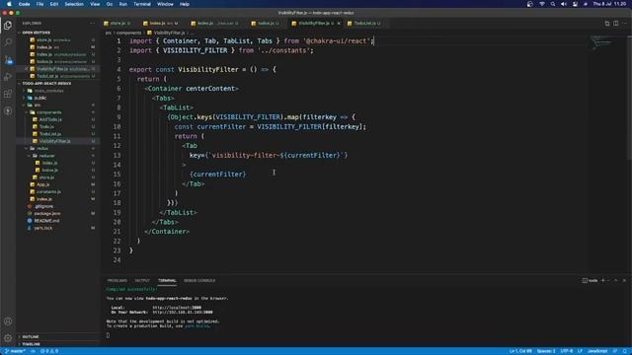
Task: Open package.json in the file tree
Action: coord(47,214)
